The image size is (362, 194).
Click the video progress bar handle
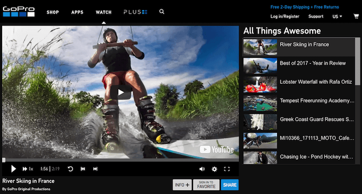4,160
